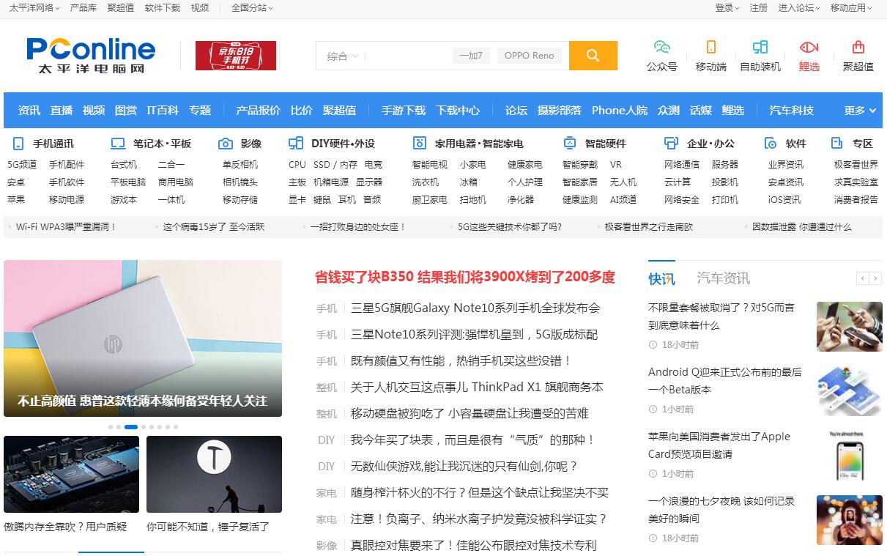Click the 笔记本·平板 laptop category icon
Screen dimensions: 887x556
[117, 143]
